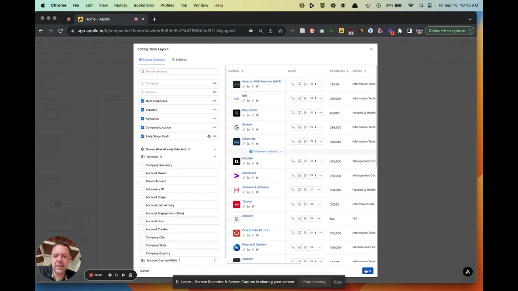Uncheck the Keywords column

click(x=142, y=118)
